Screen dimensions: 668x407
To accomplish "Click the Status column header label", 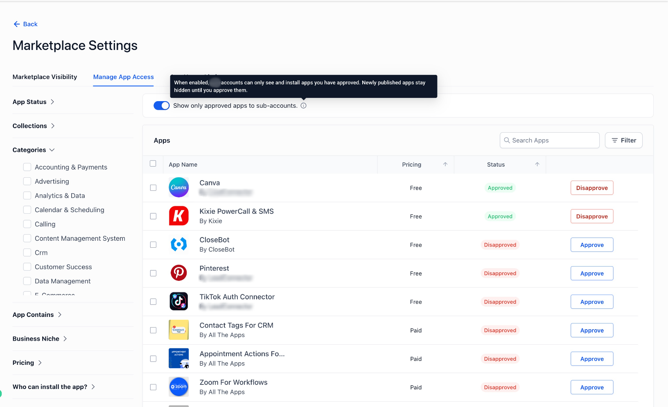I will pos(496,164).
